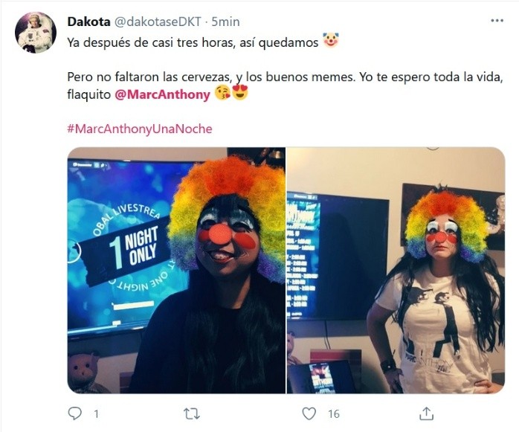Click the clown face emoji
Viewport: 519px width, 432px height.
pos(331,40)
